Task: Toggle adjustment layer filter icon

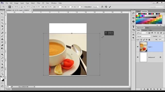Action: [152, 33]
